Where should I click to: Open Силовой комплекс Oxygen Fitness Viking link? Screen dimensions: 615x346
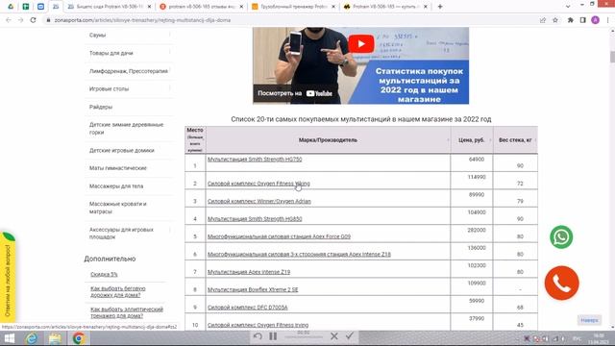tap(258, 184)
